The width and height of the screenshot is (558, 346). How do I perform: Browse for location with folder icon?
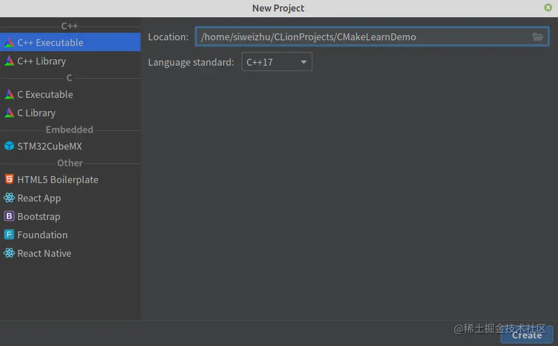[538, 37]
